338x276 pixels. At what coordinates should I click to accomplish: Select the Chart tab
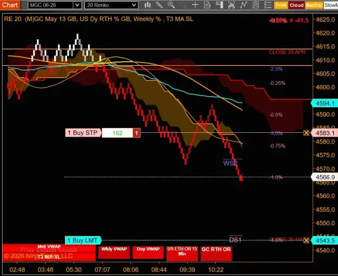pos(10,5)
